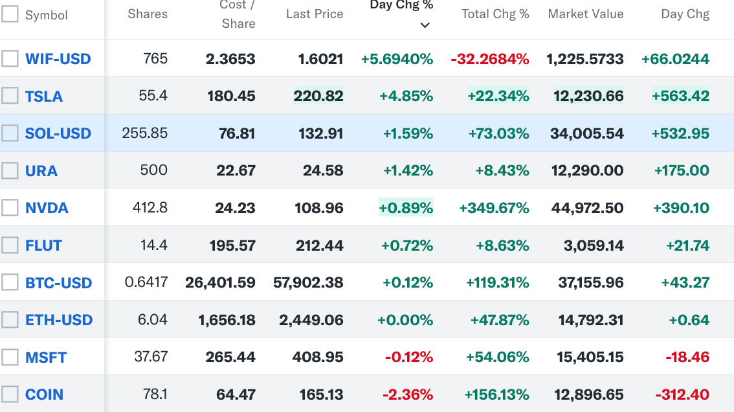Open the MSFT ticker link
The width and height of the screenshot is (734, 412).
(46, 358)
